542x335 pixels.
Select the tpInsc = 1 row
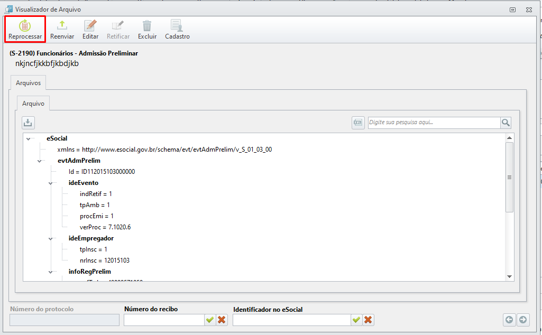[x=93, y=249]
